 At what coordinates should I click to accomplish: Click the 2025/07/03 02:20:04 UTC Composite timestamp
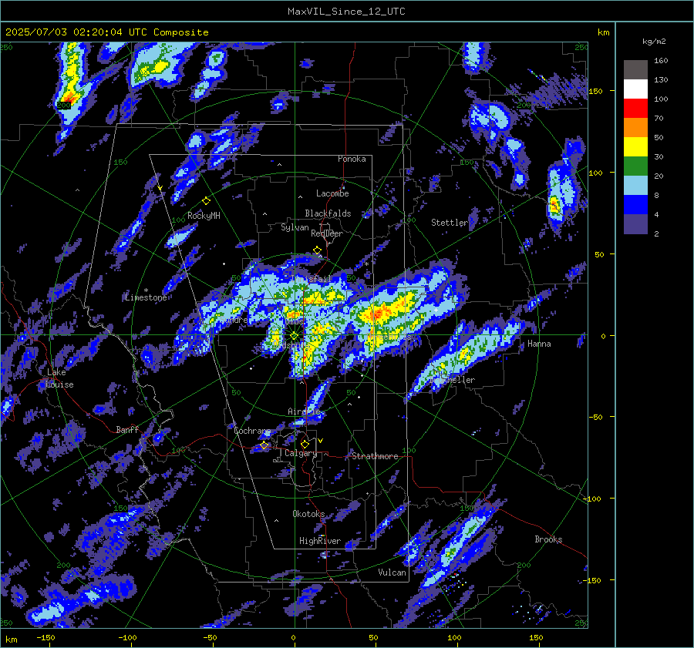point(106,32)
